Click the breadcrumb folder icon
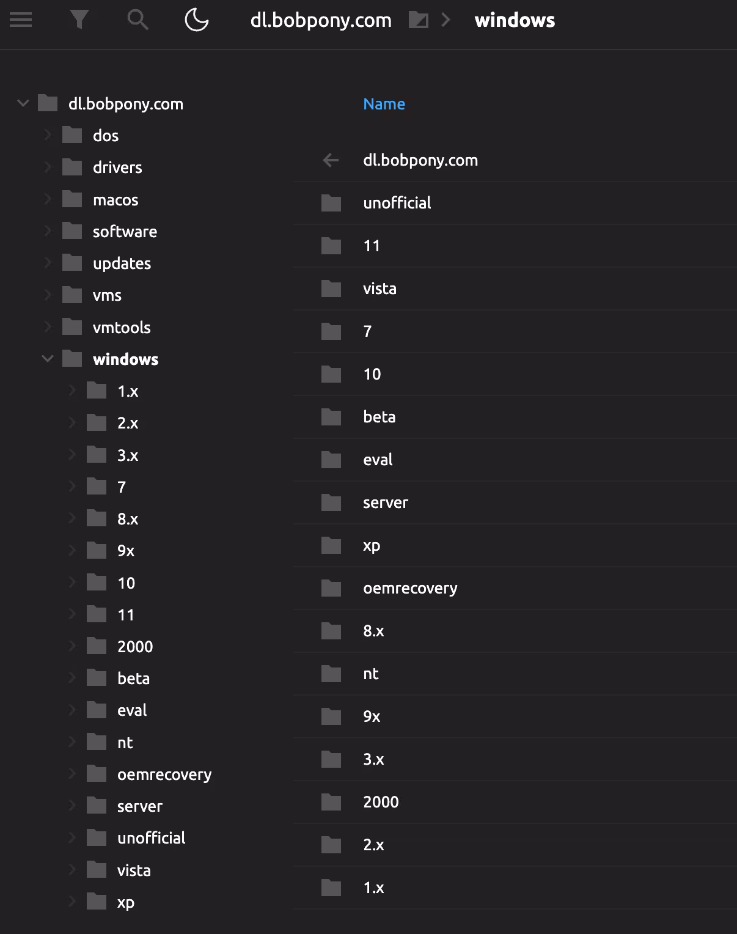 (419, 20)
